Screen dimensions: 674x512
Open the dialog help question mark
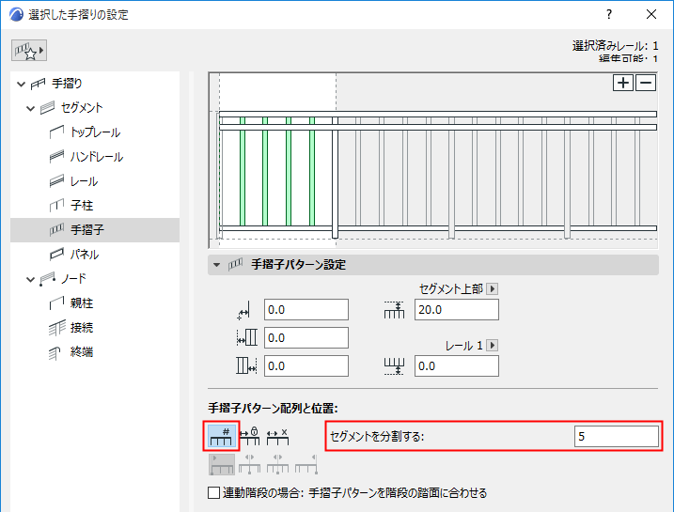point(608,14)
